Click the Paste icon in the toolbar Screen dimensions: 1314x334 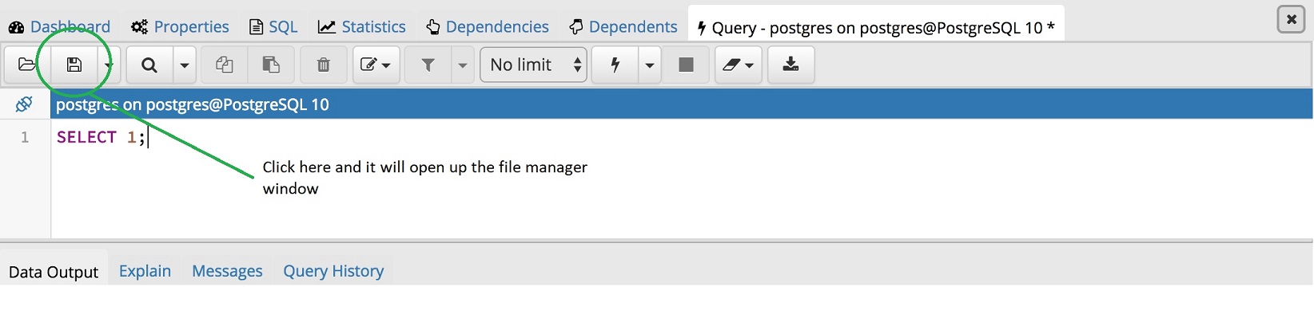pyautogui.click(x=271, y=65)
